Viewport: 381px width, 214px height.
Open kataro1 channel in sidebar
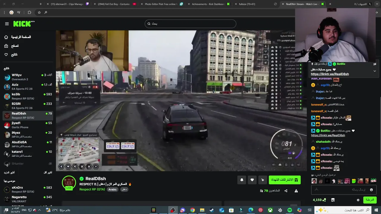coord(28,154)
